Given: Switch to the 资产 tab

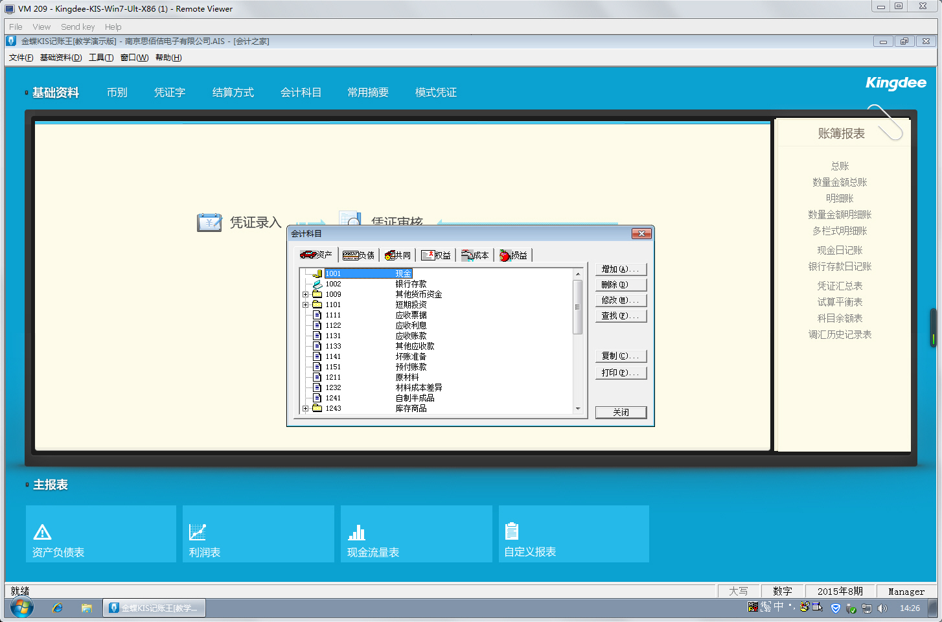Looking at the screenshot, I should point(316,255).
